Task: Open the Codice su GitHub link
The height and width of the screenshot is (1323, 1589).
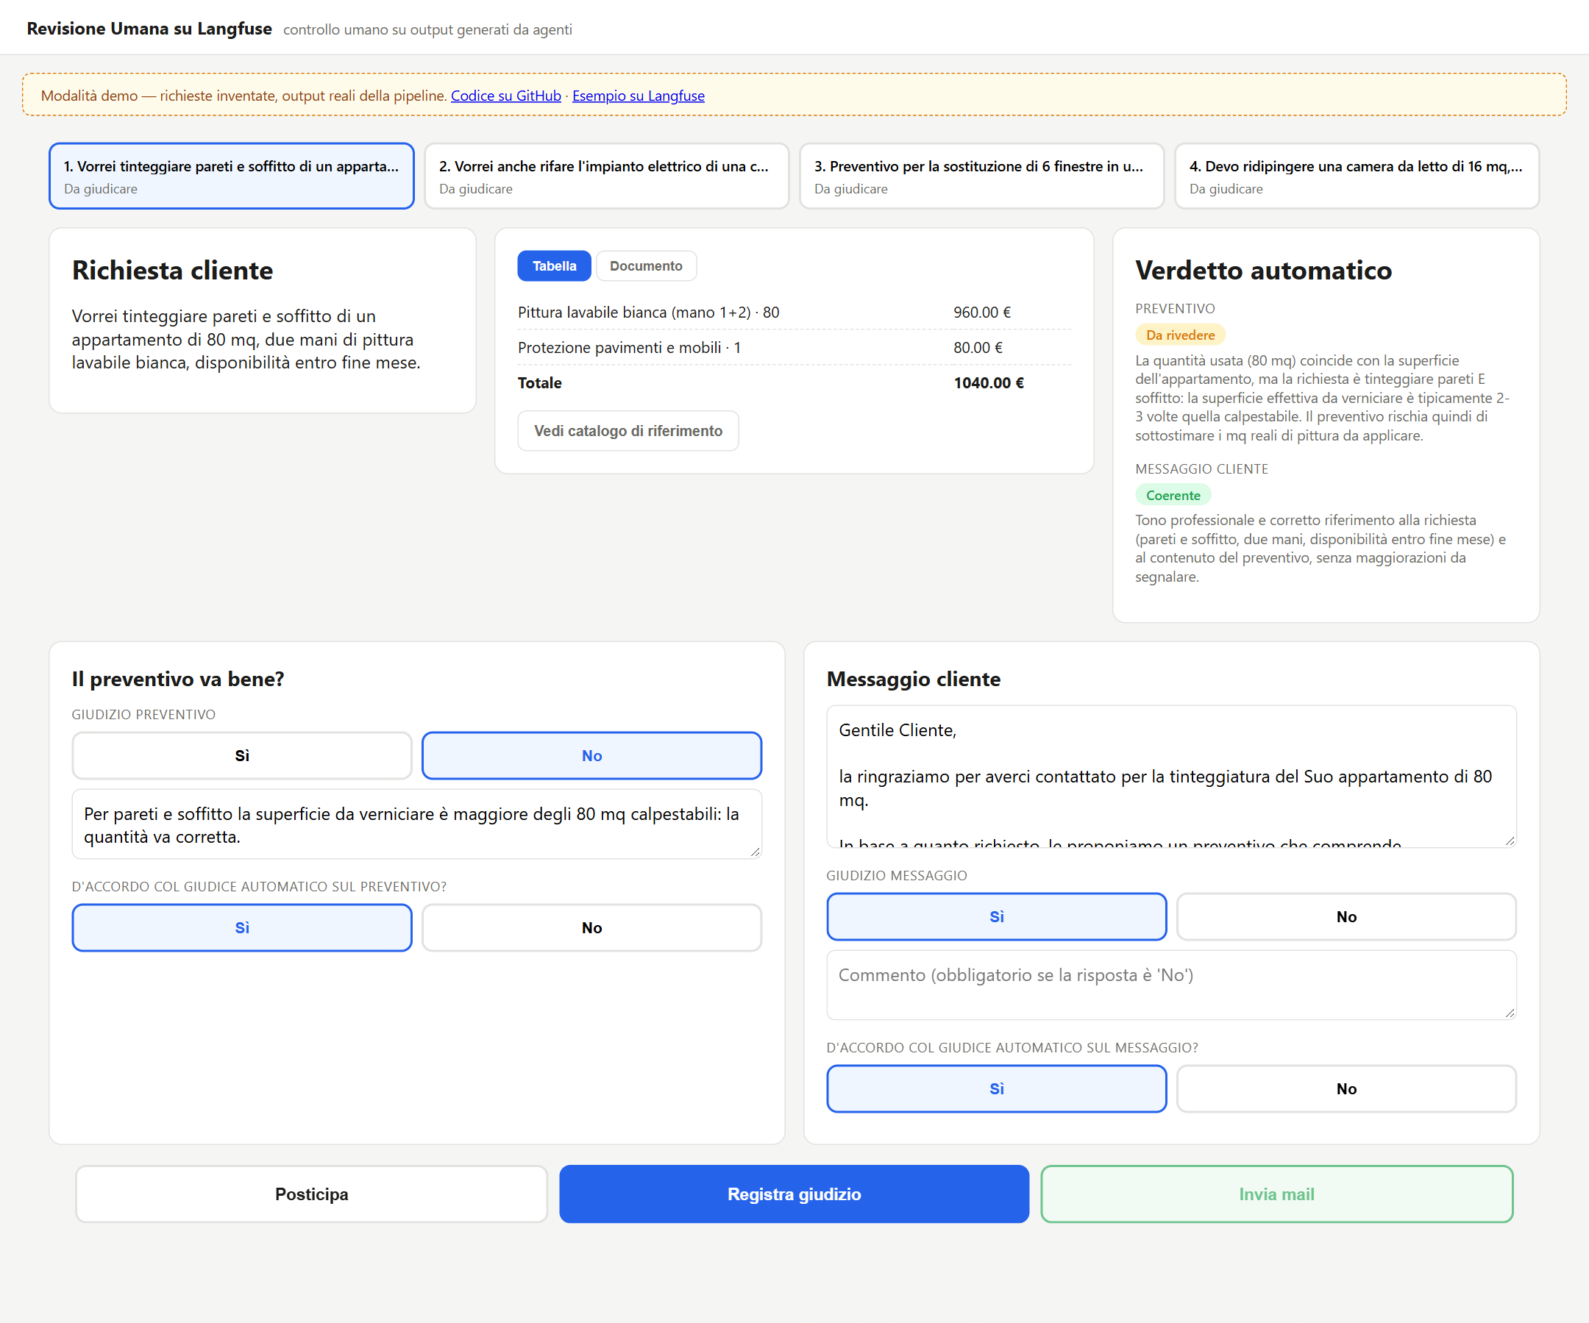Action: [505, 96]
